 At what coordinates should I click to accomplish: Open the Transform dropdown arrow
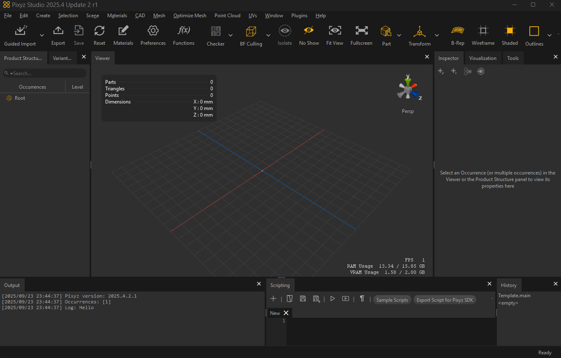tap(437, 35)
